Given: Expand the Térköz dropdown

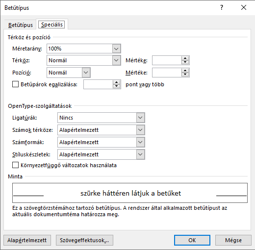Looking at the screenshot, I should (116, 60).
